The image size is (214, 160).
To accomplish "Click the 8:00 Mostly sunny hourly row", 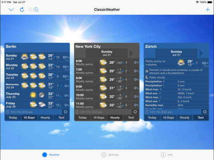I will click(x=107, y=80).
